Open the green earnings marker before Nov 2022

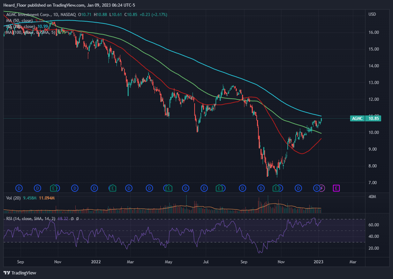(x=276, y=188)
